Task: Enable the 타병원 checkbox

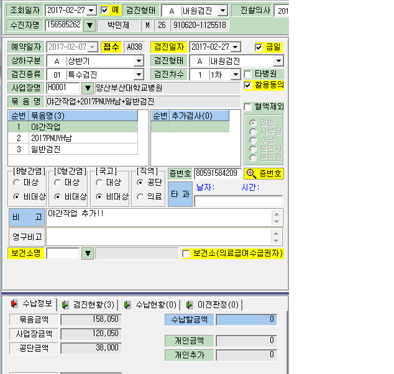Action: (247, 74)
